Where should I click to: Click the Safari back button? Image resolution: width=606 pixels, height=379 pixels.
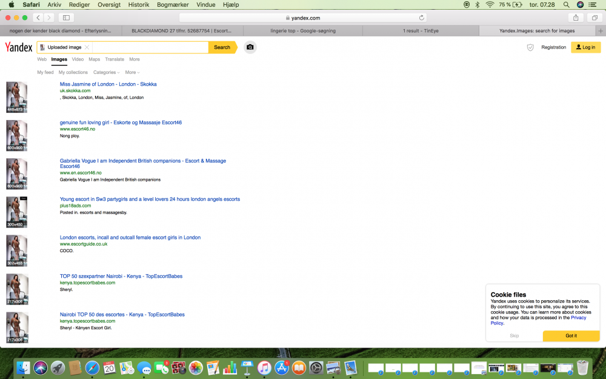point(38,18)
